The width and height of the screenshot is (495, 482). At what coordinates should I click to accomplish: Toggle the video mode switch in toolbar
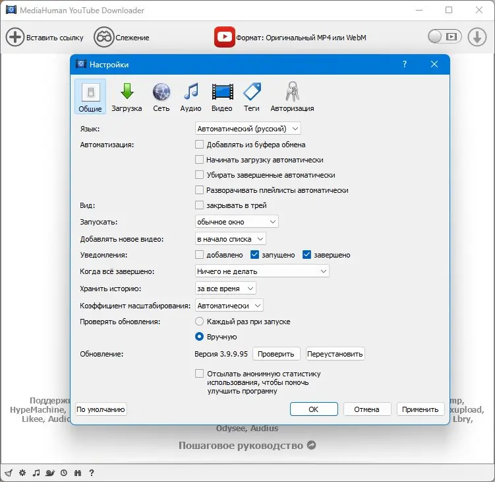click(444, 37)
